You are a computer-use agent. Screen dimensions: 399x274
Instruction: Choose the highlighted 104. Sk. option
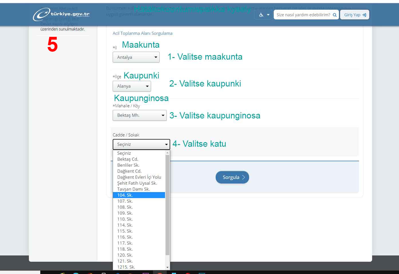click(x=125, y=195)
